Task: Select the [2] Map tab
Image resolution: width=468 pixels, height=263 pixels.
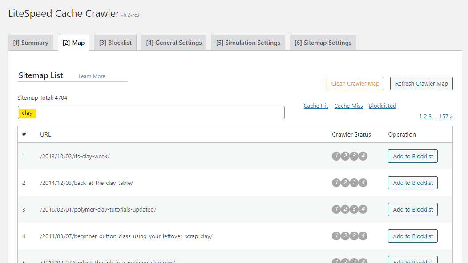Action: tap(73, 43)
